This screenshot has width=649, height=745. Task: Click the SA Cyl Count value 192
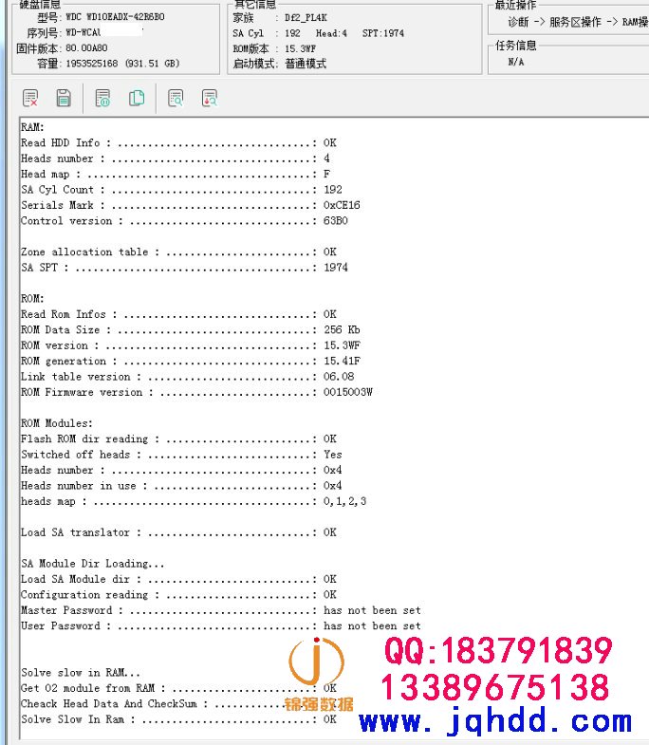tap(333, 190)
